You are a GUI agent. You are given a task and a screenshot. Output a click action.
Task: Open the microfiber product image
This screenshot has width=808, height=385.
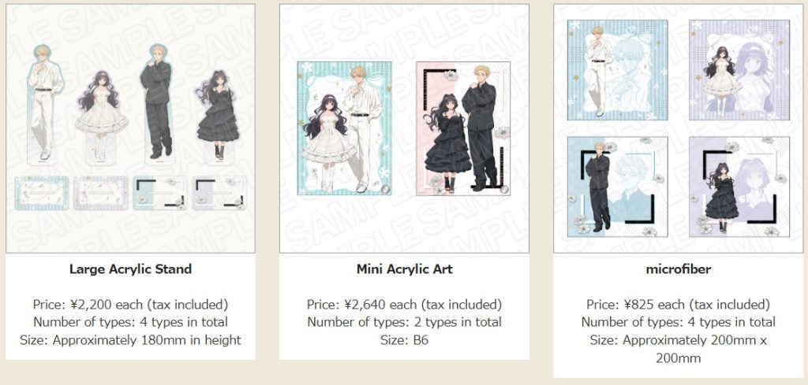tap(678, 128)
